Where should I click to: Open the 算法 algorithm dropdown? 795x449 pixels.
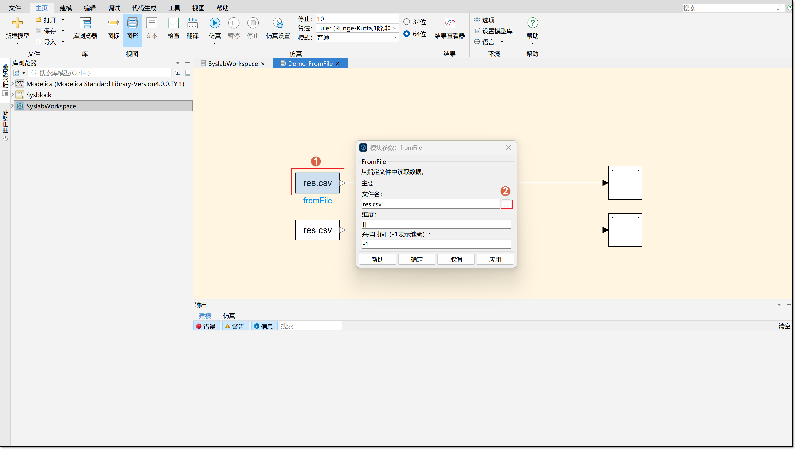394,28
